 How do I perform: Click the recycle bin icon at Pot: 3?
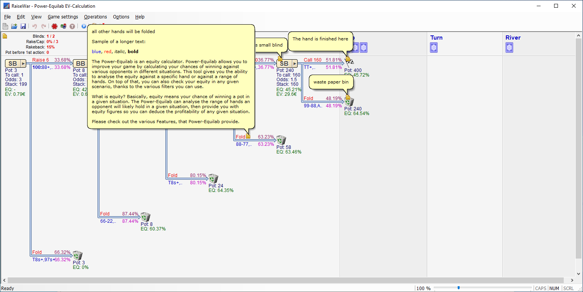(x=78, y=255)
